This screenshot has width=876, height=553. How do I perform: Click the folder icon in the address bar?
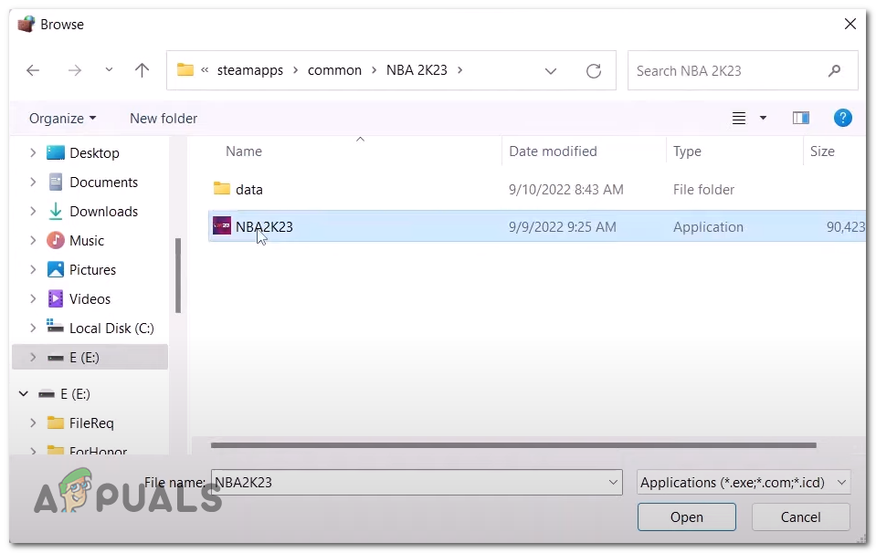pos(185,69)
